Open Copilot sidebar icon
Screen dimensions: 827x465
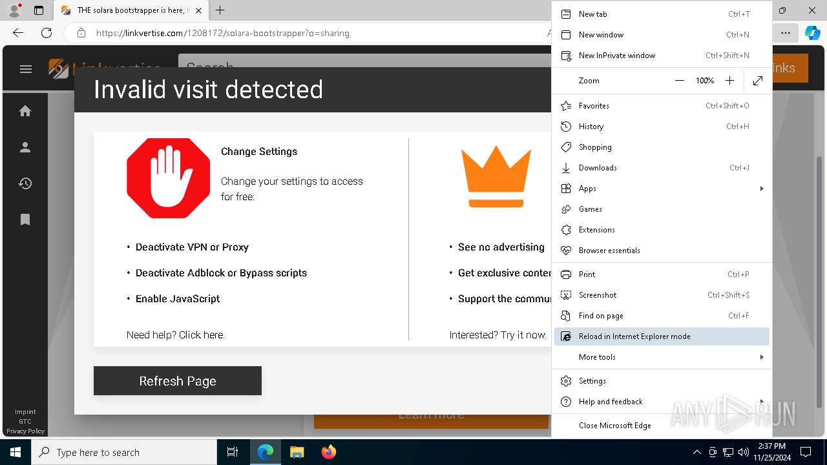(x=812, y=33)
